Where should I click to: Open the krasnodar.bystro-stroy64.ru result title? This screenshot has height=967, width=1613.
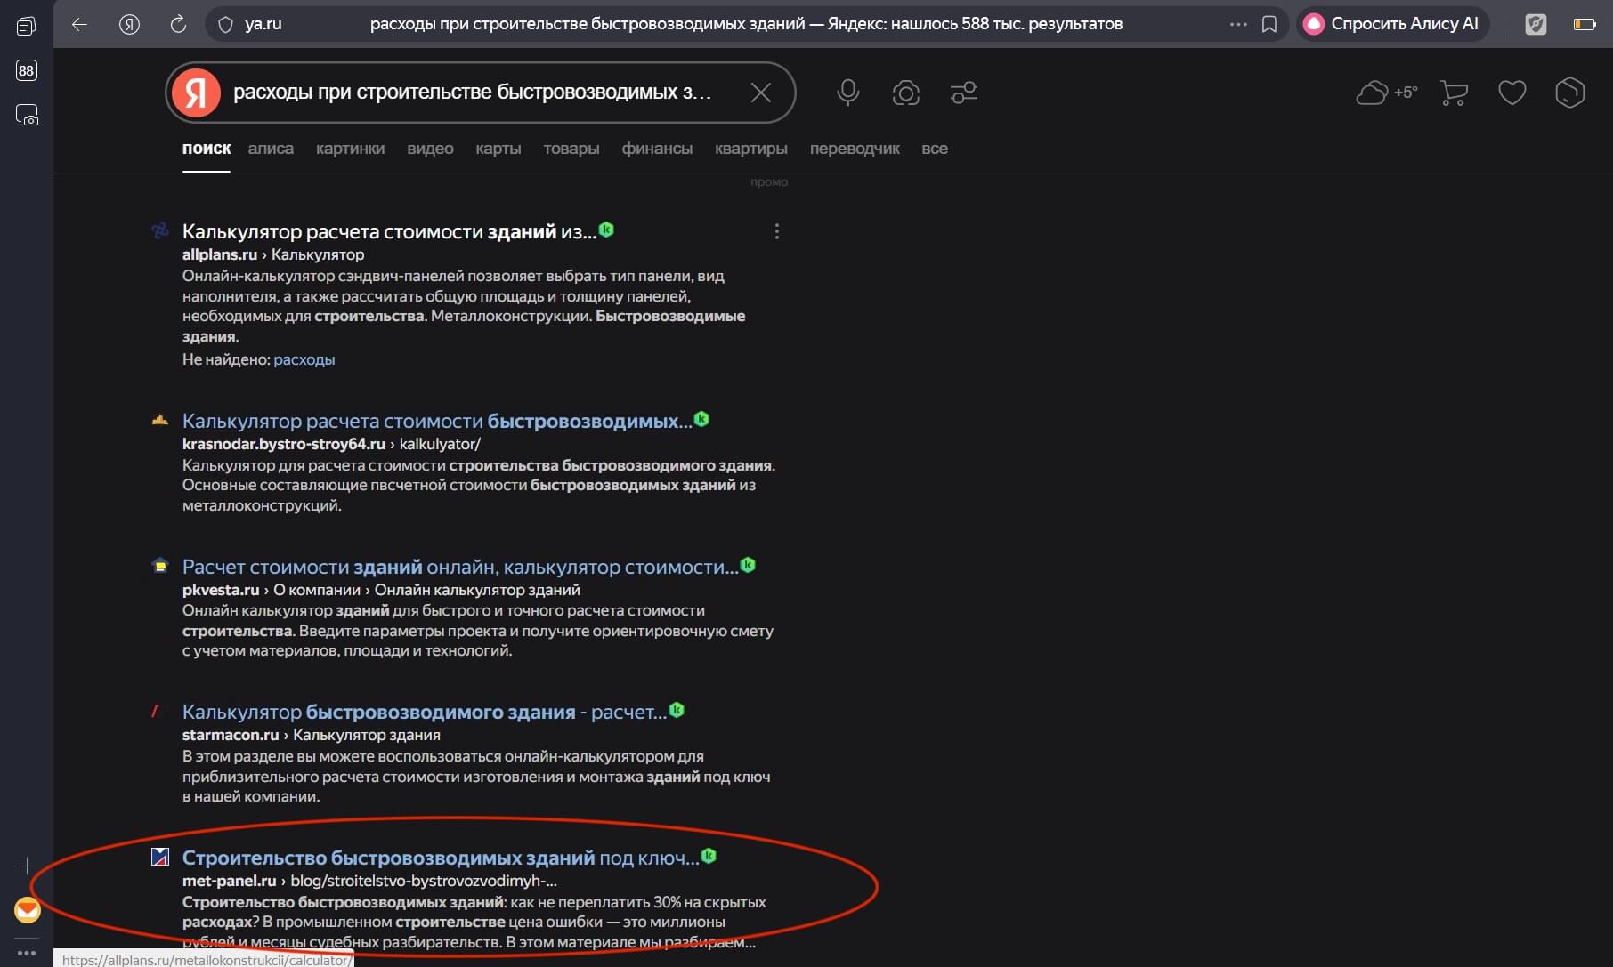tap(437, 421)
